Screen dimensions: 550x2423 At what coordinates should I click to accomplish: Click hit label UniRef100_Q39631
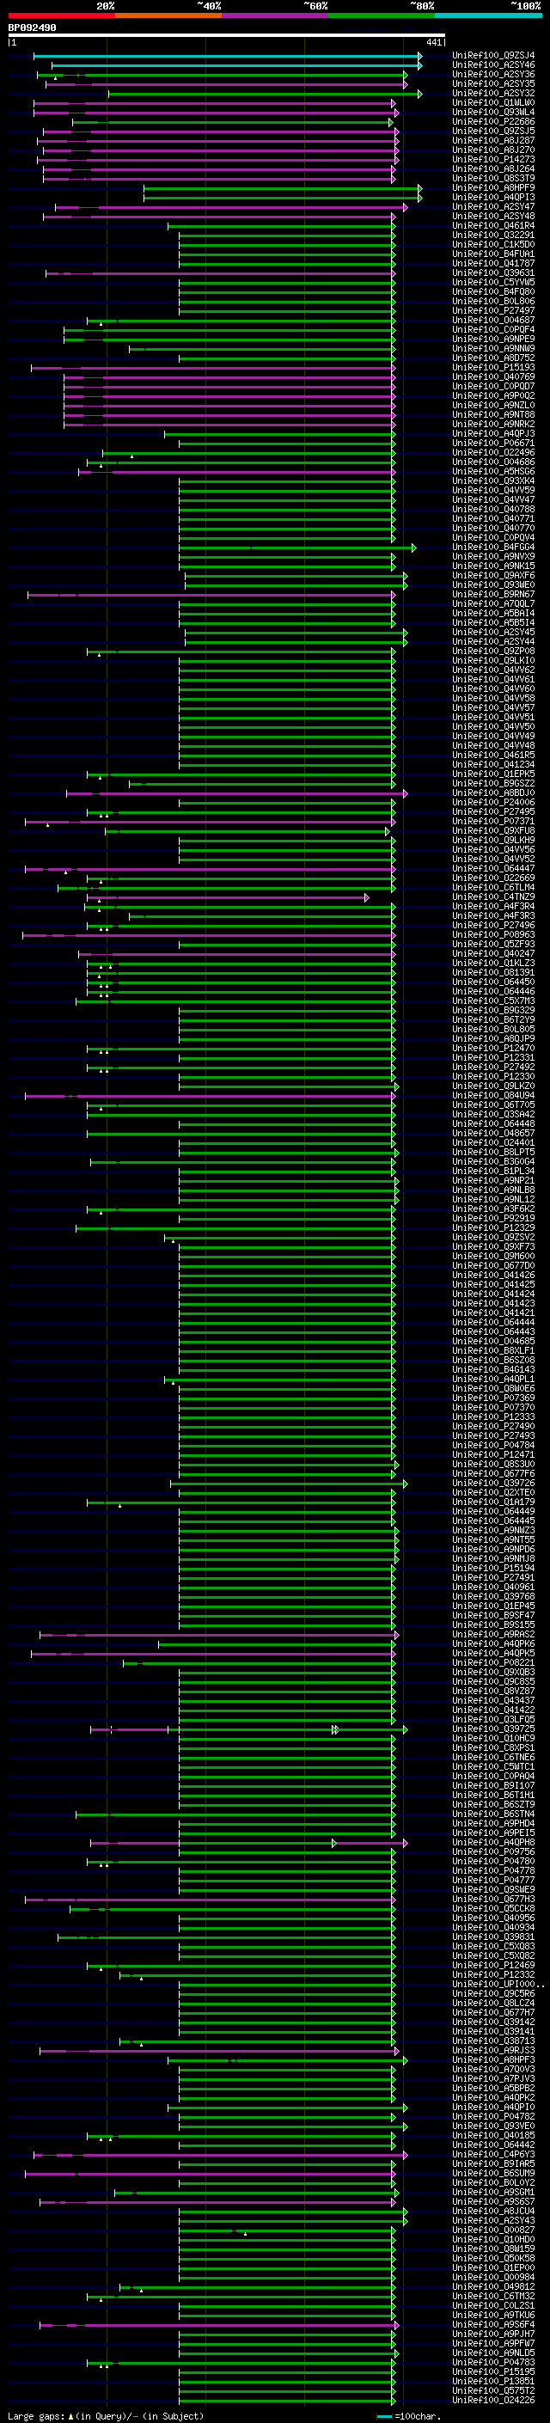(x=493, y=272)
